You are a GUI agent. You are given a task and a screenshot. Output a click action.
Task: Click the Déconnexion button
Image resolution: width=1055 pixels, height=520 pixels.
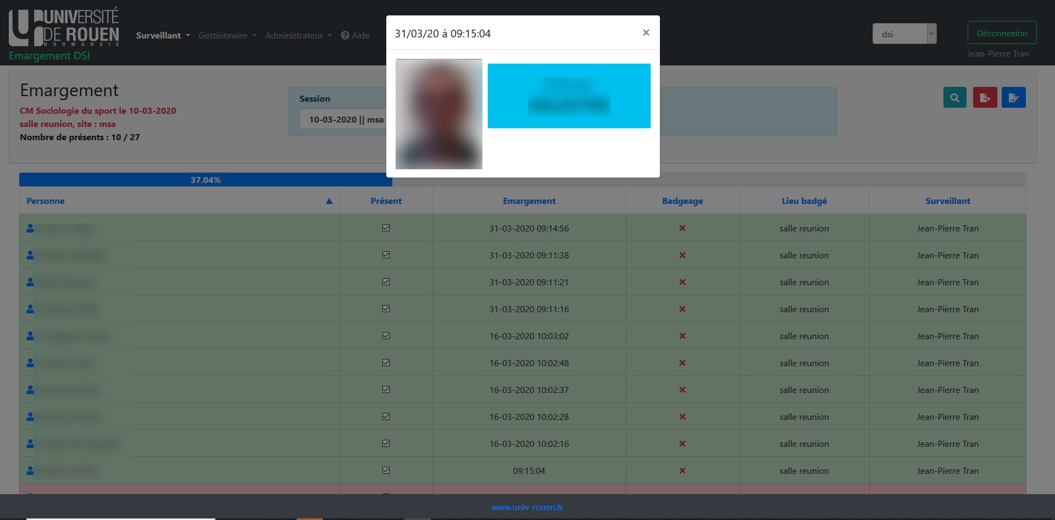(1001, 33)
